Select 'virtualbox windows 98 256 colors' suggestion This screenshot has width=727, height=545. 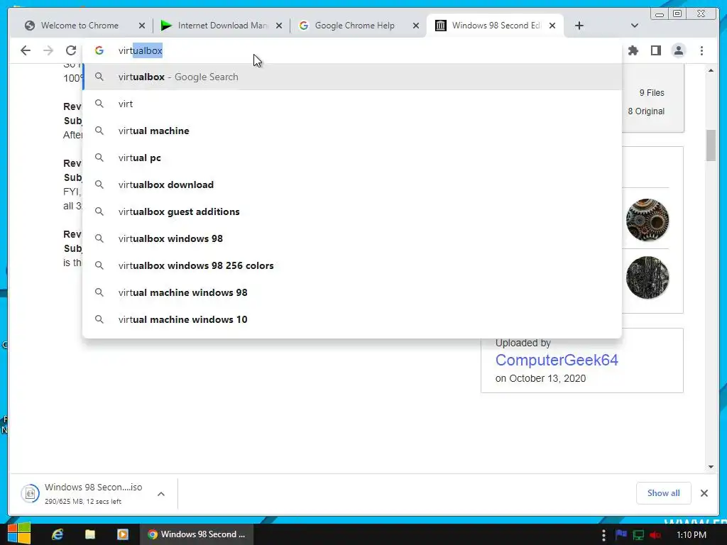coord(352,265)
